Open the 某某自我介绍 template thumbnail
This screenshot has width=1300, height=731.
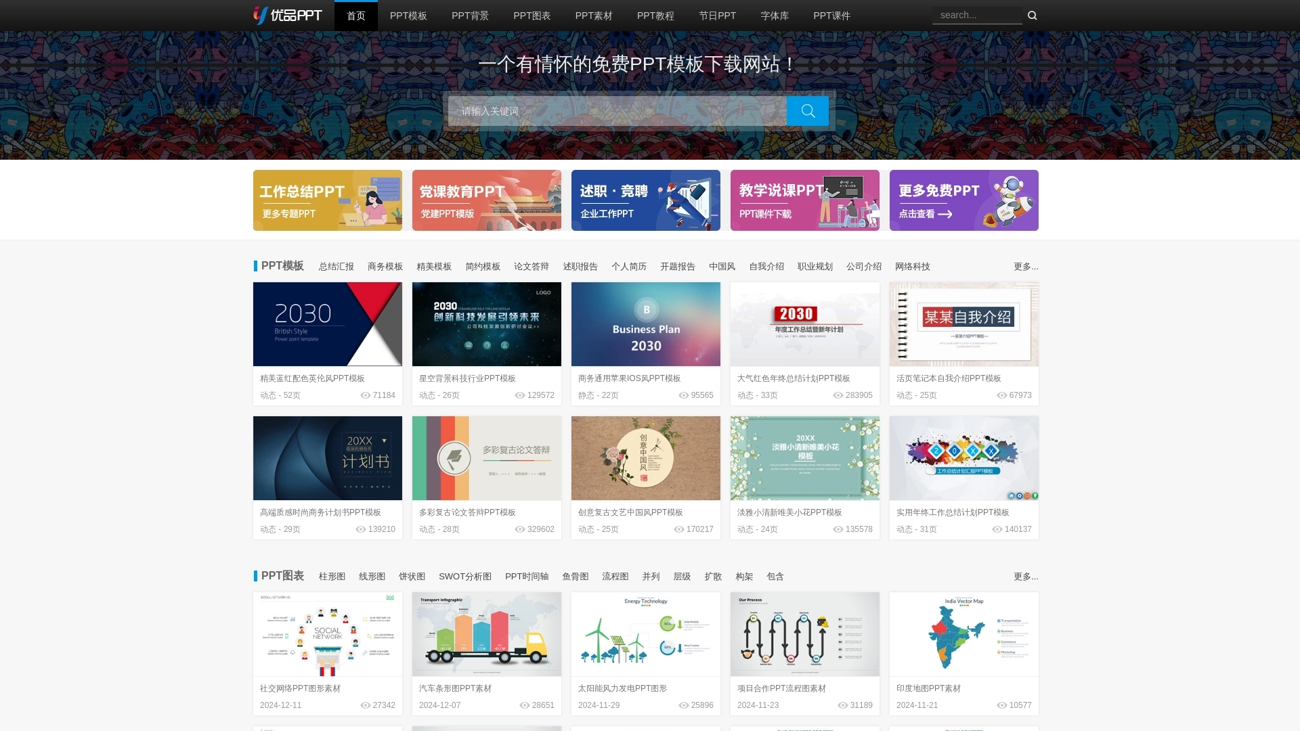pos(964,324)
